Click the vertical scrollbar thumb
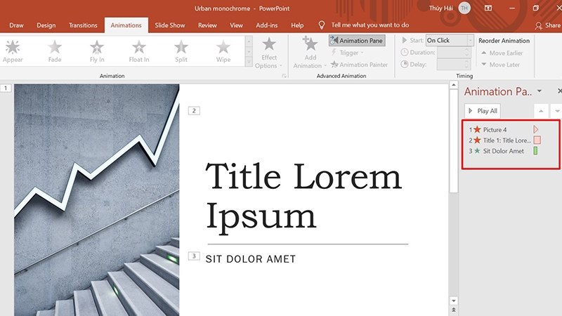Viewport: 562px width, 316px height. (453, 141)
